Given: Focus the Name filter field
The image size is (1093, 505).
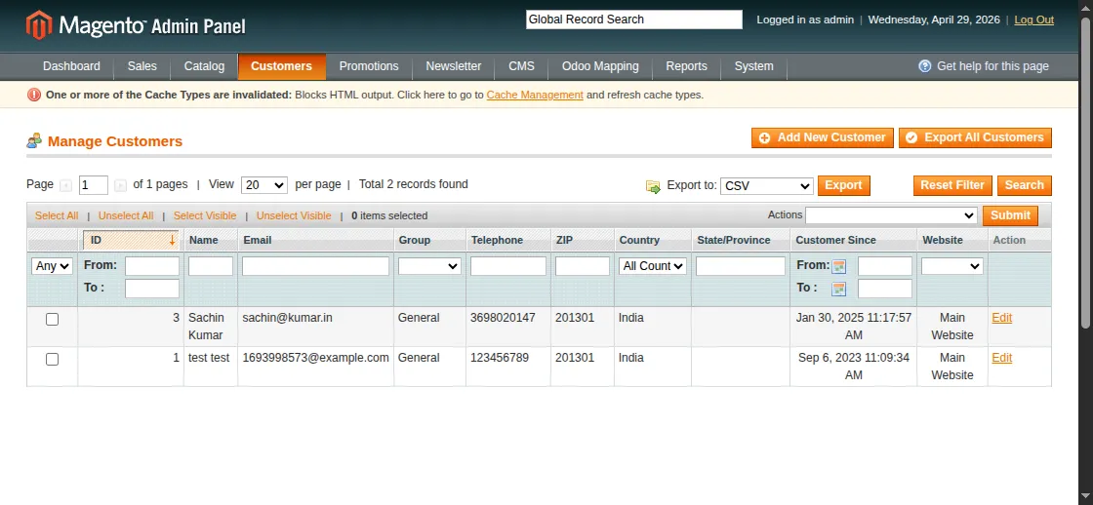Looking at the screenshot, I should click(211, 266).
